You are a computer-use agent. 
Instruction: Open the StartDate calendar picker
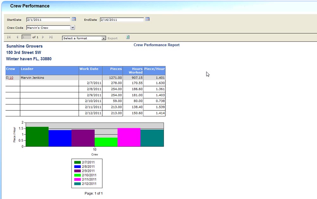coord(74,19)
